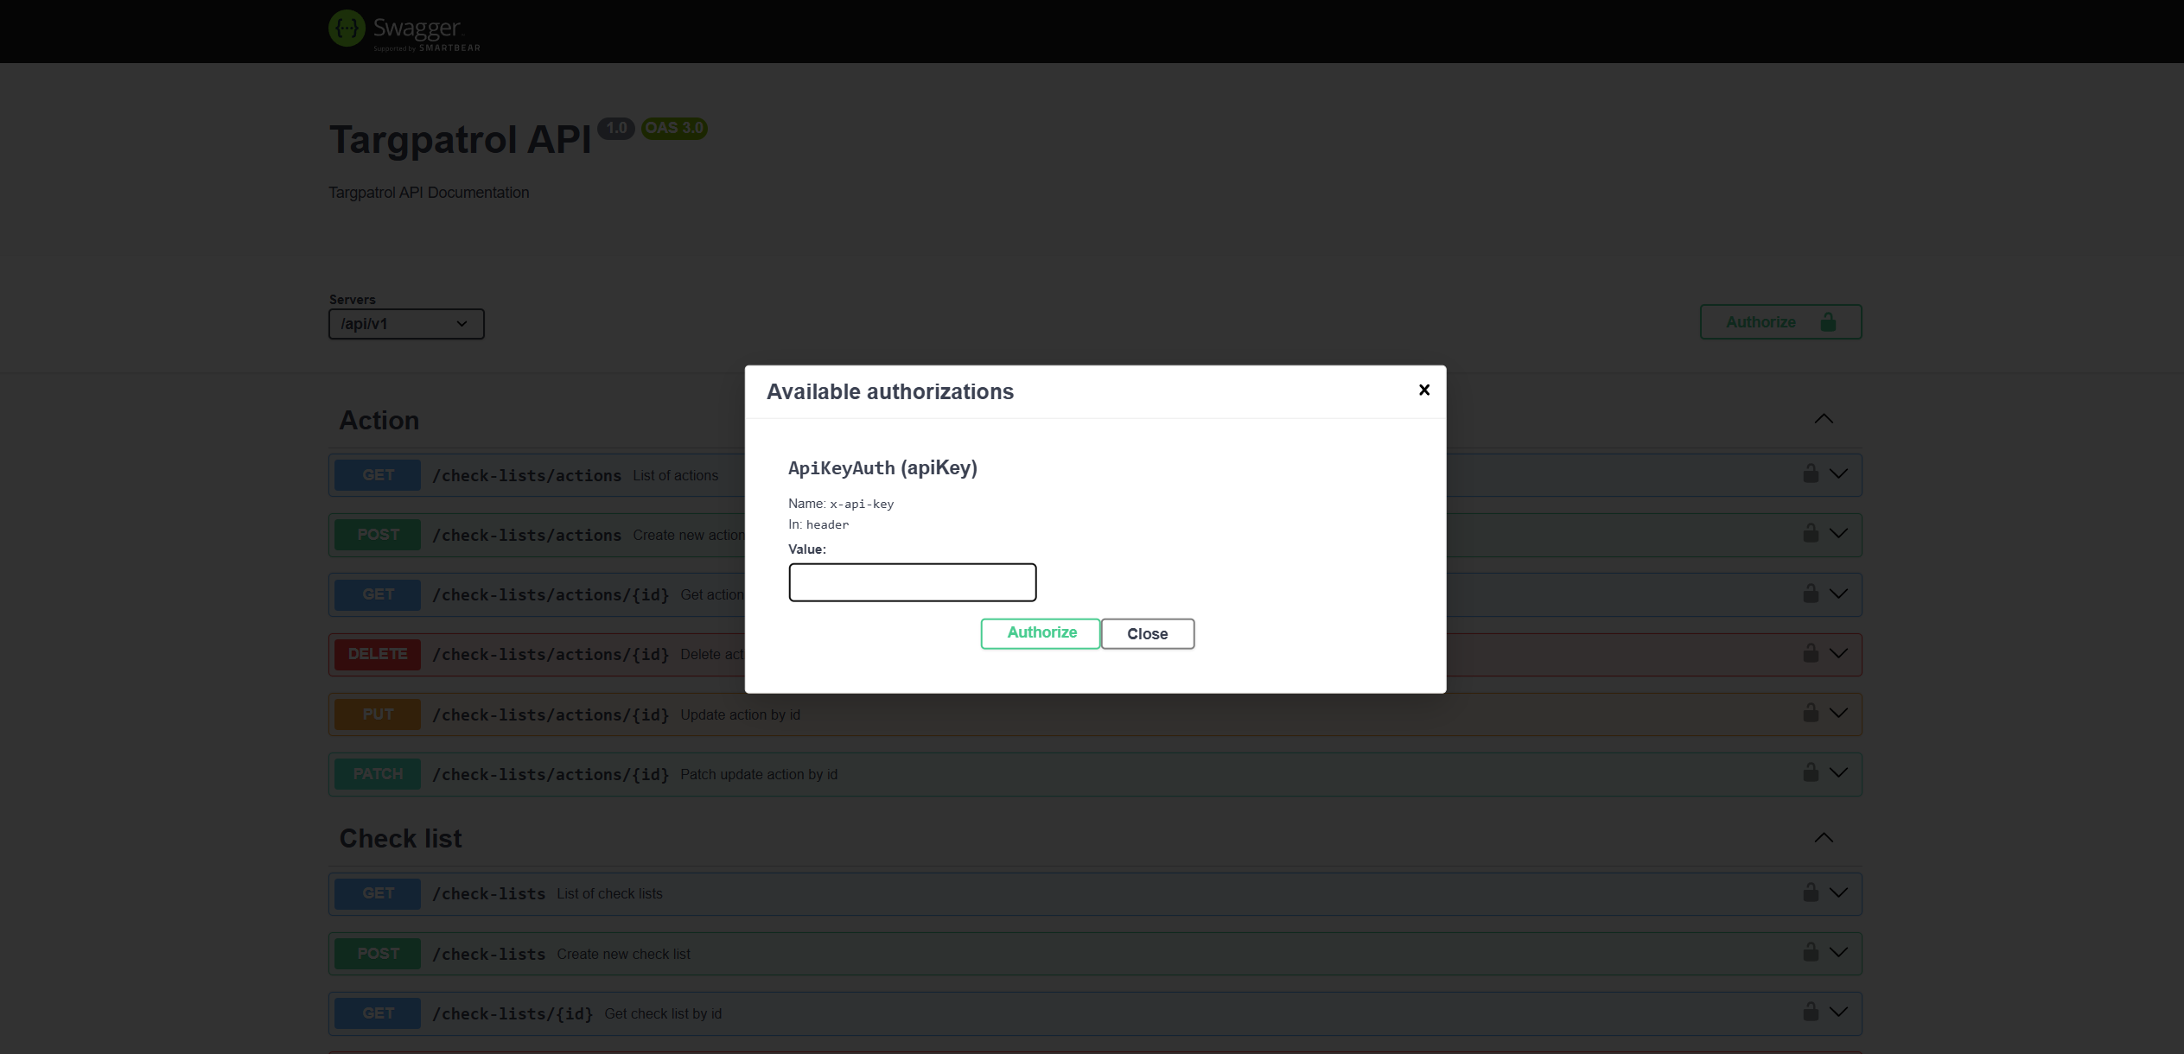Viewport: 2184px width, 1054px height.
Task: Click lock icon on DELETE actions row
Action: [1811, 653]
